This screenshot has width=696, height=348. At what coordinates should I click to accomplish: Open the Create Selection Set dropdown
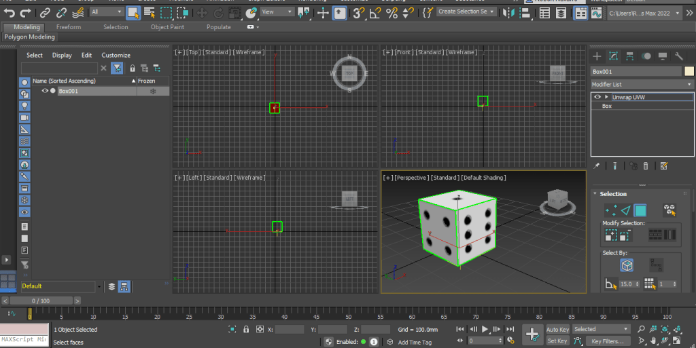click(466, 12)
